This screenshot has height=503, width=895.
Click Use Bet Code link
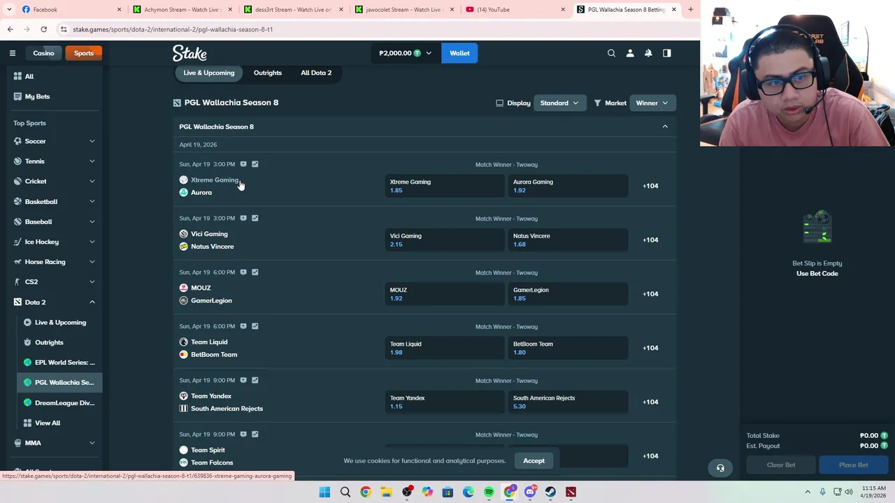coord(817,273)
